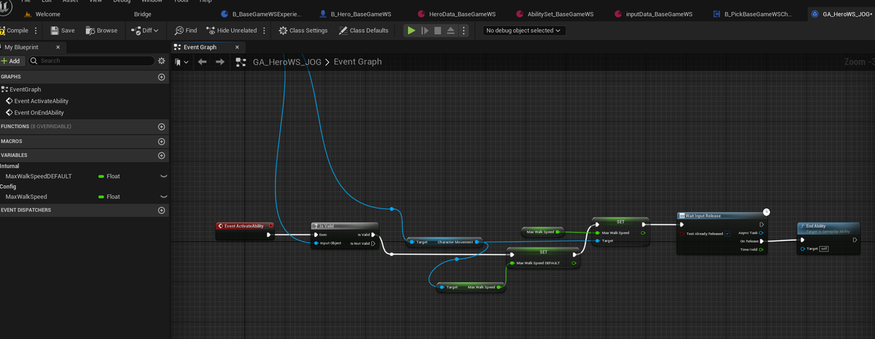Viewport: 875px width, 339px height.
Task: Click the Character Movement getter node
Action: (x=445, y=242)
